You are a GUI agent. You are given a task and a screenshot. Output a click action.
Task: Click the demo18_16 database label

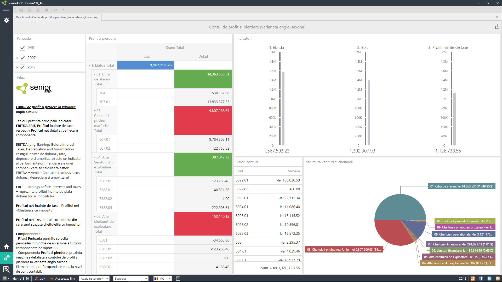pyautogui.click(x=21, y=279)
